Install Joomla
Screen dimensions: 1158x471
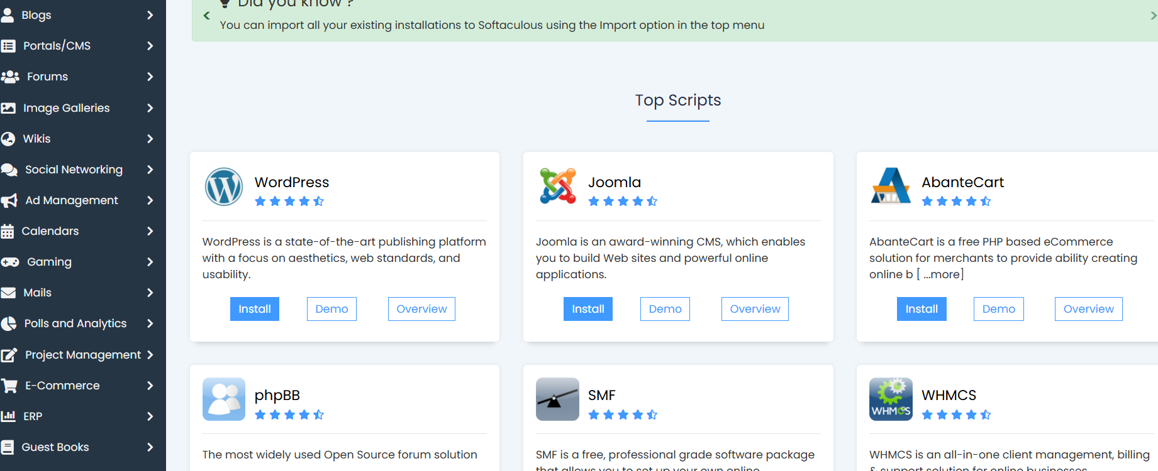click(588, 309)
